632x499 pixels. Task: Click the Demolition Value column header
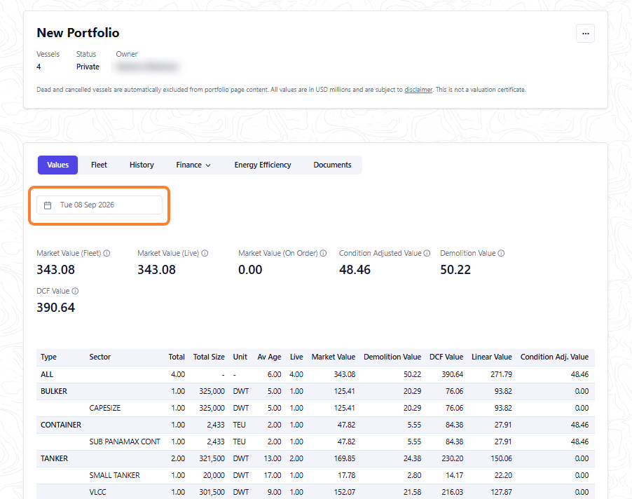pyautogui.click(x=392, y=357)
